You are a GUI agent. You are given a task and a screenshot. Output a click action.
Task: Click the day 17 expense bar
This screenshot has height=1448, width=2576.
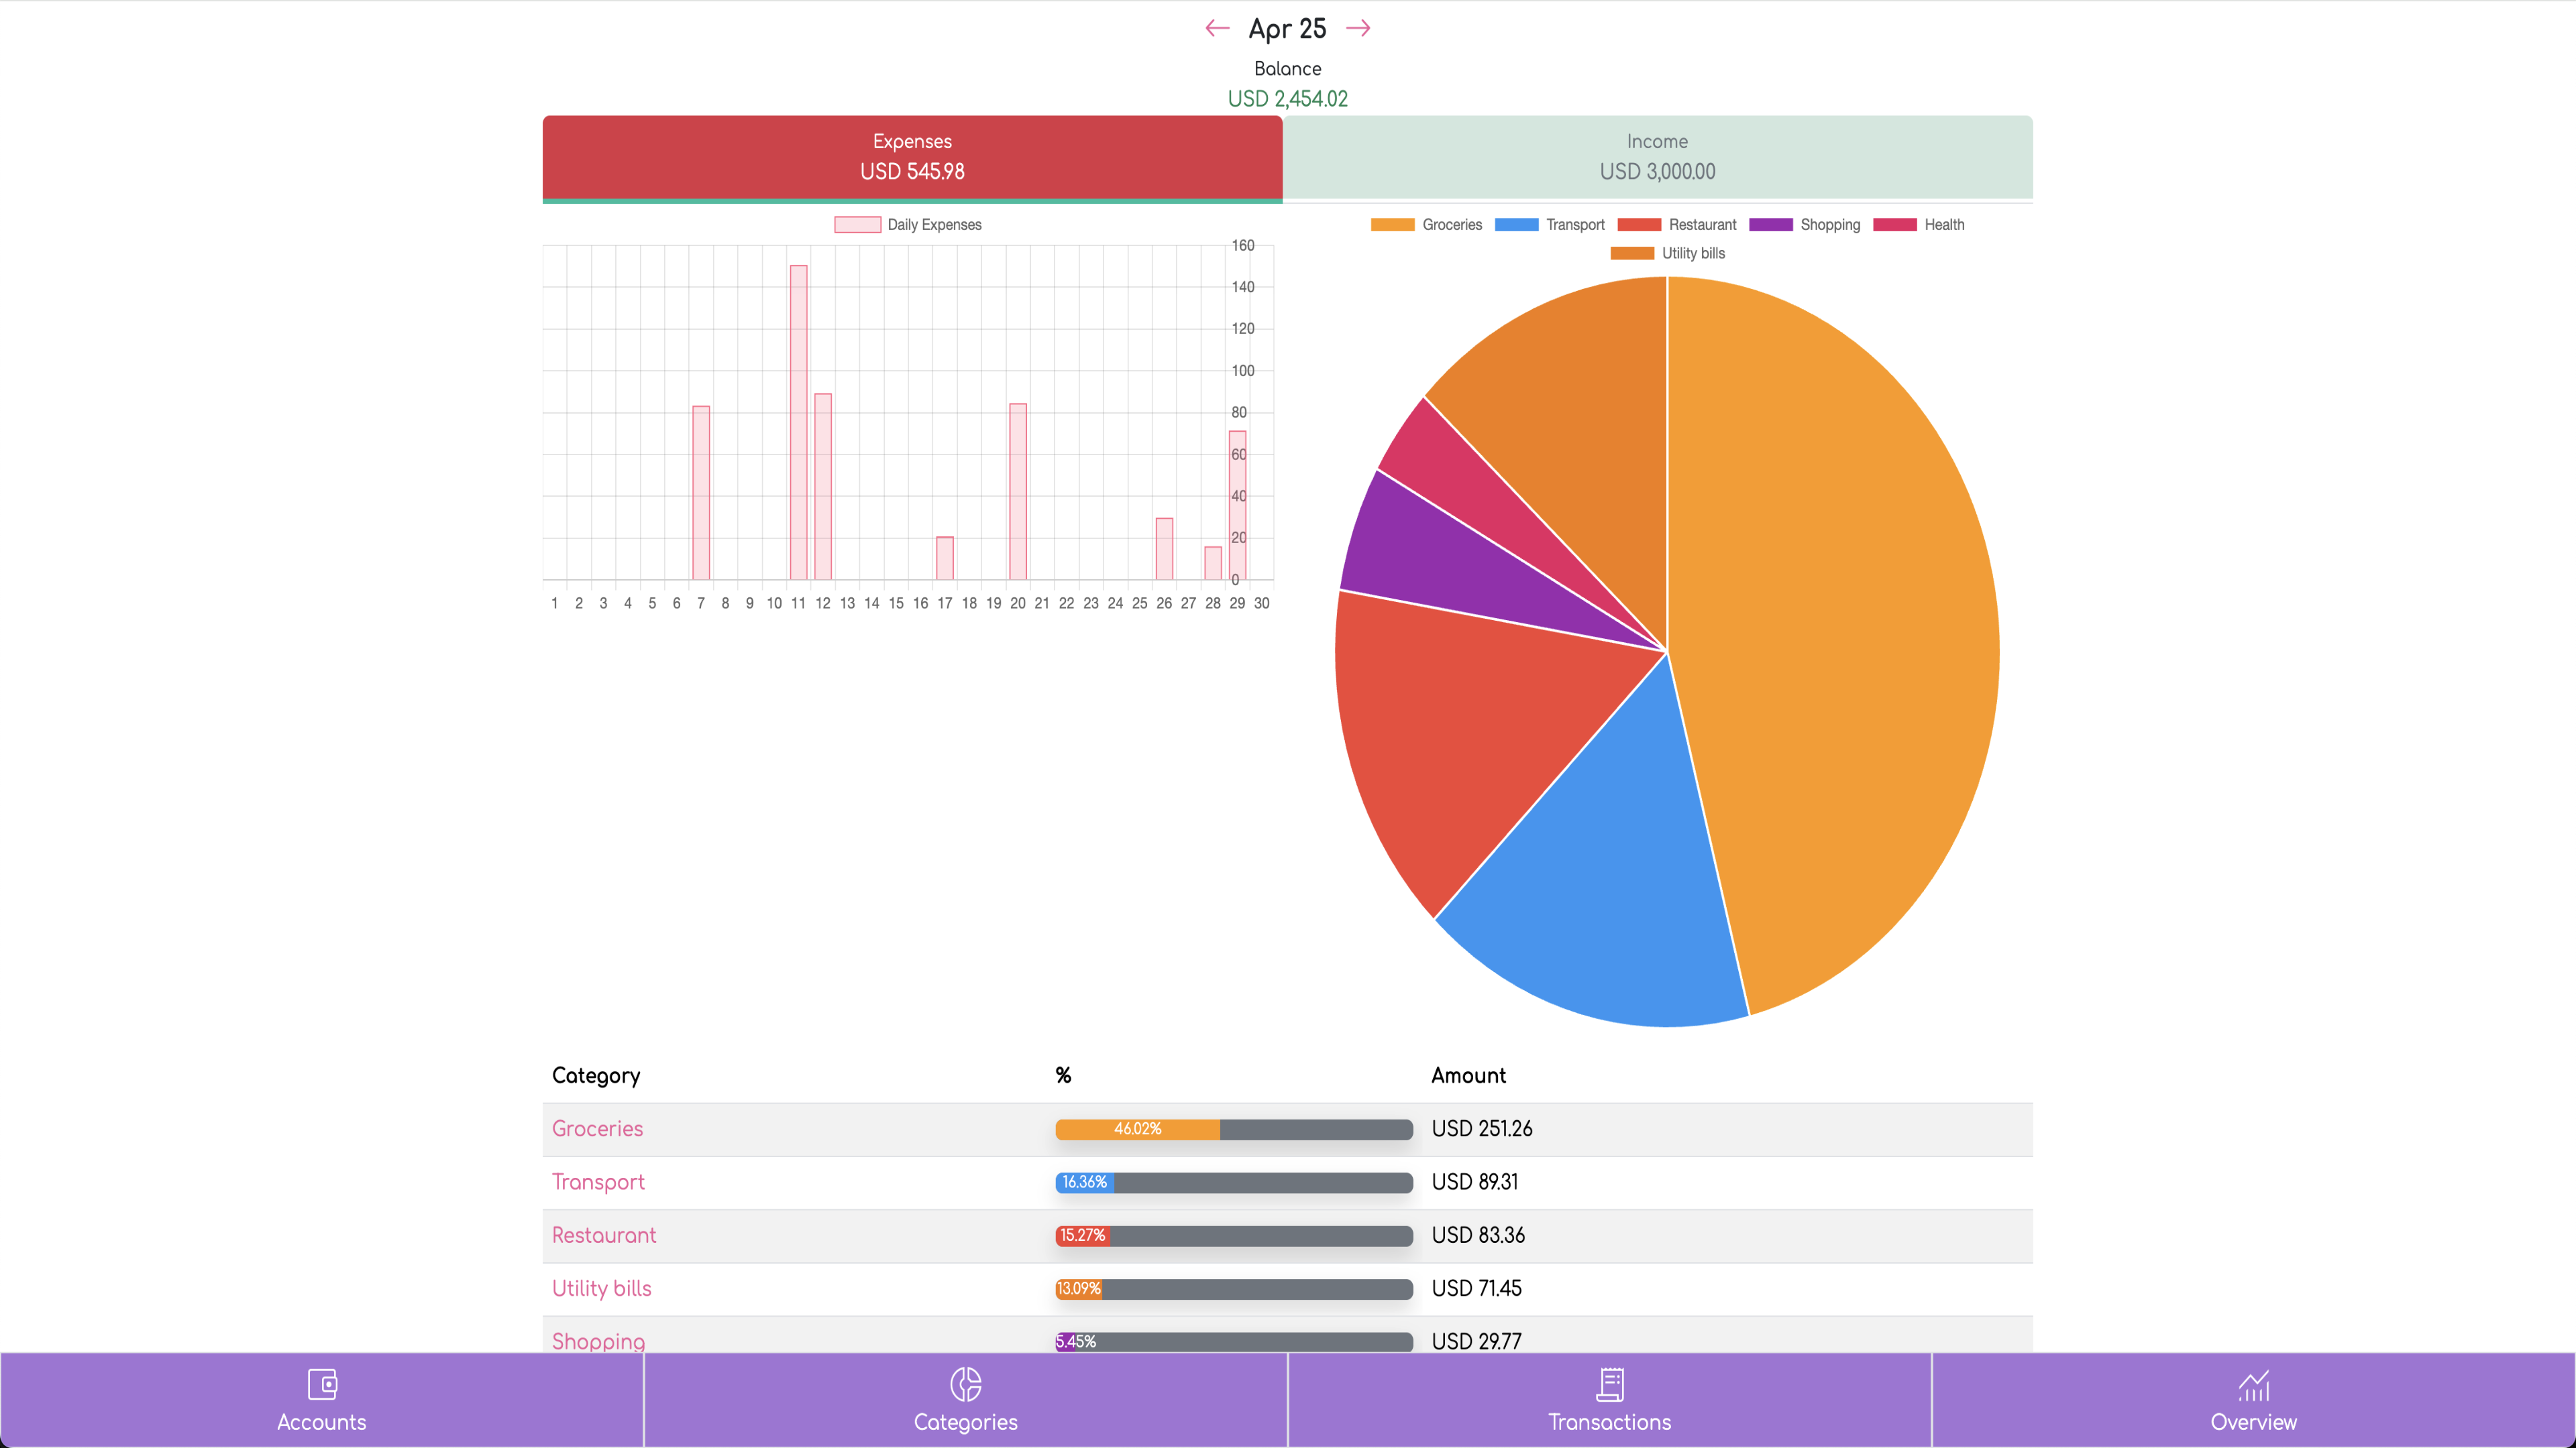point(945,558)
